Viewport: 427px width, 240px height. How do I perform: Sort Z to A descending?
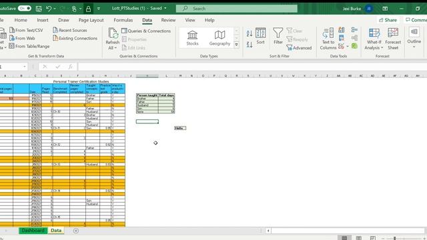(x=249, y=45)
